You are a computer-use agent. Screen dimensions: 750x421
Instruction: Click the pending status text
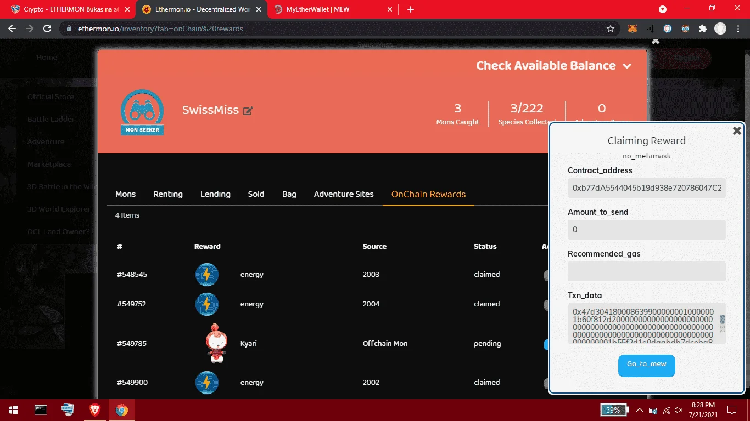click(x=487, y=344)
